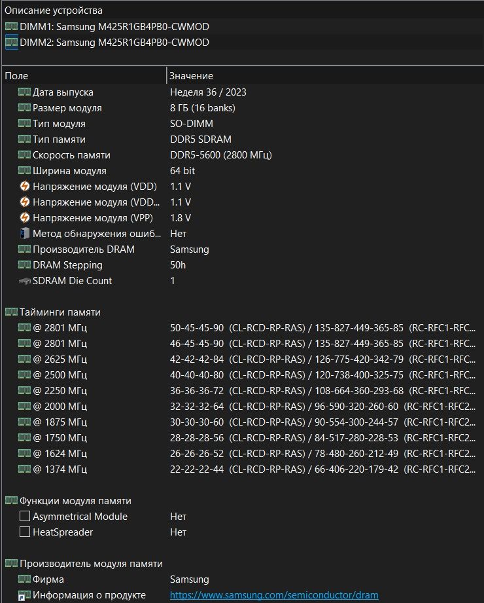Select the value '64 bit'
Image resolution: width=484 pixels, height=603 pixels.
click(182, 171)
